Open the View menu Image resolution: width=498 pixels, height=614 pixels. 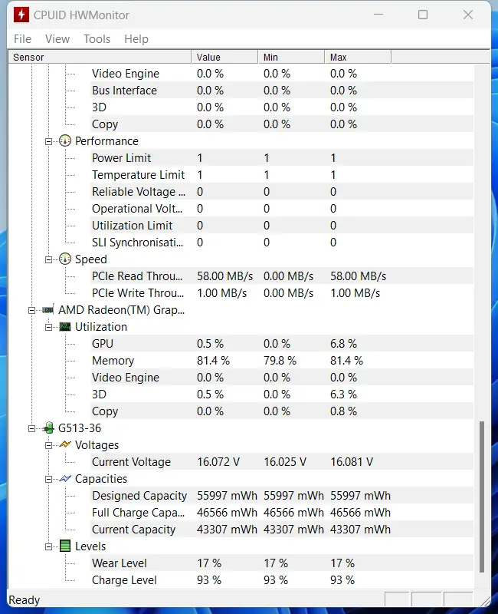click(x=57, y=39)
